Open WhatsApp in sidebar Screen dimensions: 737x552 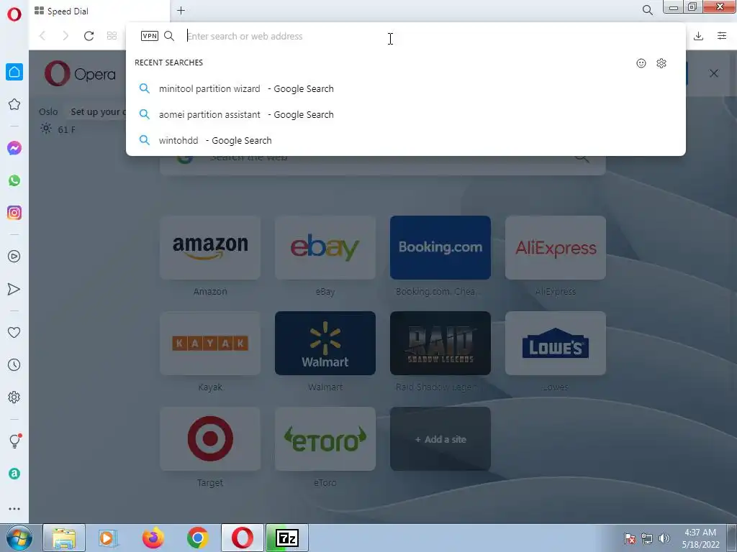tap(14, 180)
